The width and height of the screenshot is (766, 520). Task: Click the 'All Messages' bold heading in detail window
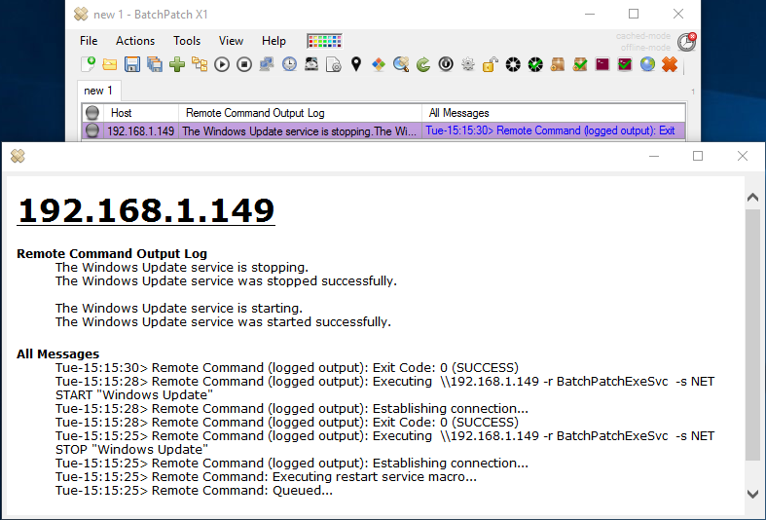58,353
